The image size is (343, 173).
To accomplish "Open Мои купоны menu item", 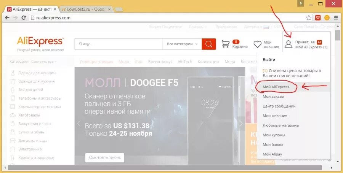I will coord(274,135).
